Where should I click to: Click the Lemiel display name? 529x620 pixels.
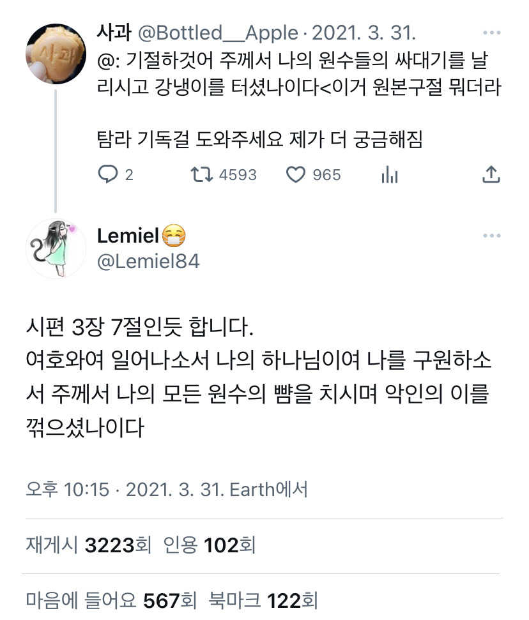128,236
